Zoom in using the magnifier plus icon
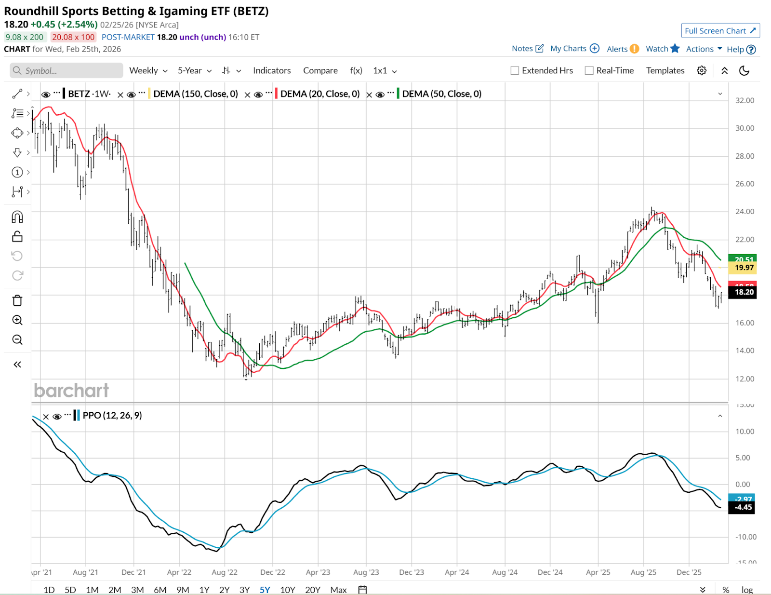 pyautogui.click(x=17, y=320)
